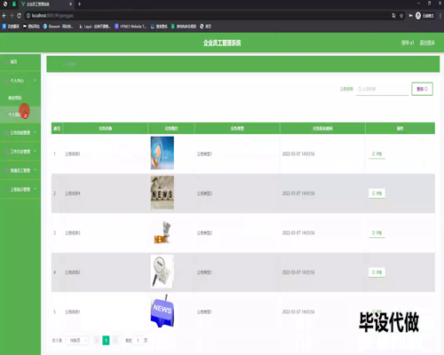
Task: Open 详情 for row 4 (公告名称2)
Action: pos(377,272)
